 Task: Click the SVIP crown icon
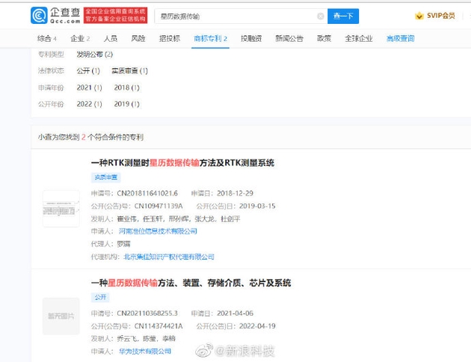419,16
